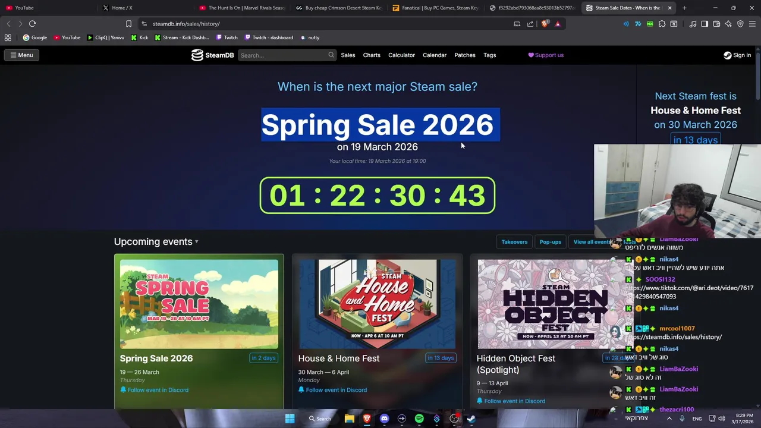Open the Spring Sale banner image

(x=199, y=304)
